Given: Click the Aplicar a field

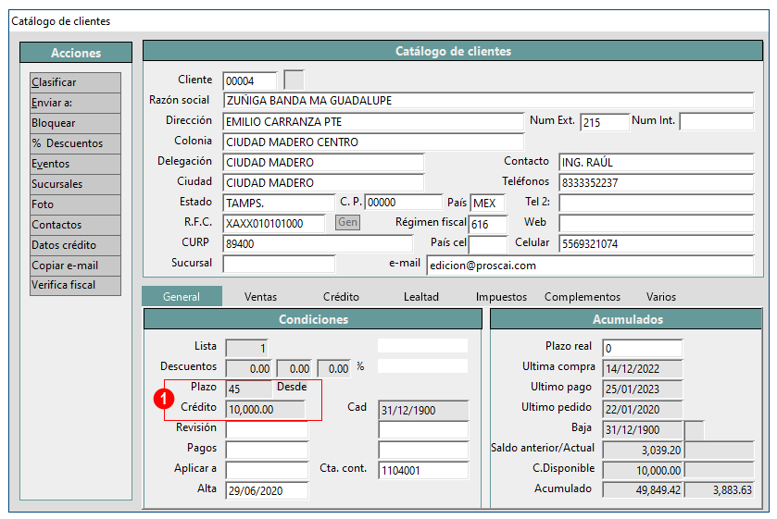Looking at the screenshot, I should tap(267, 470).
